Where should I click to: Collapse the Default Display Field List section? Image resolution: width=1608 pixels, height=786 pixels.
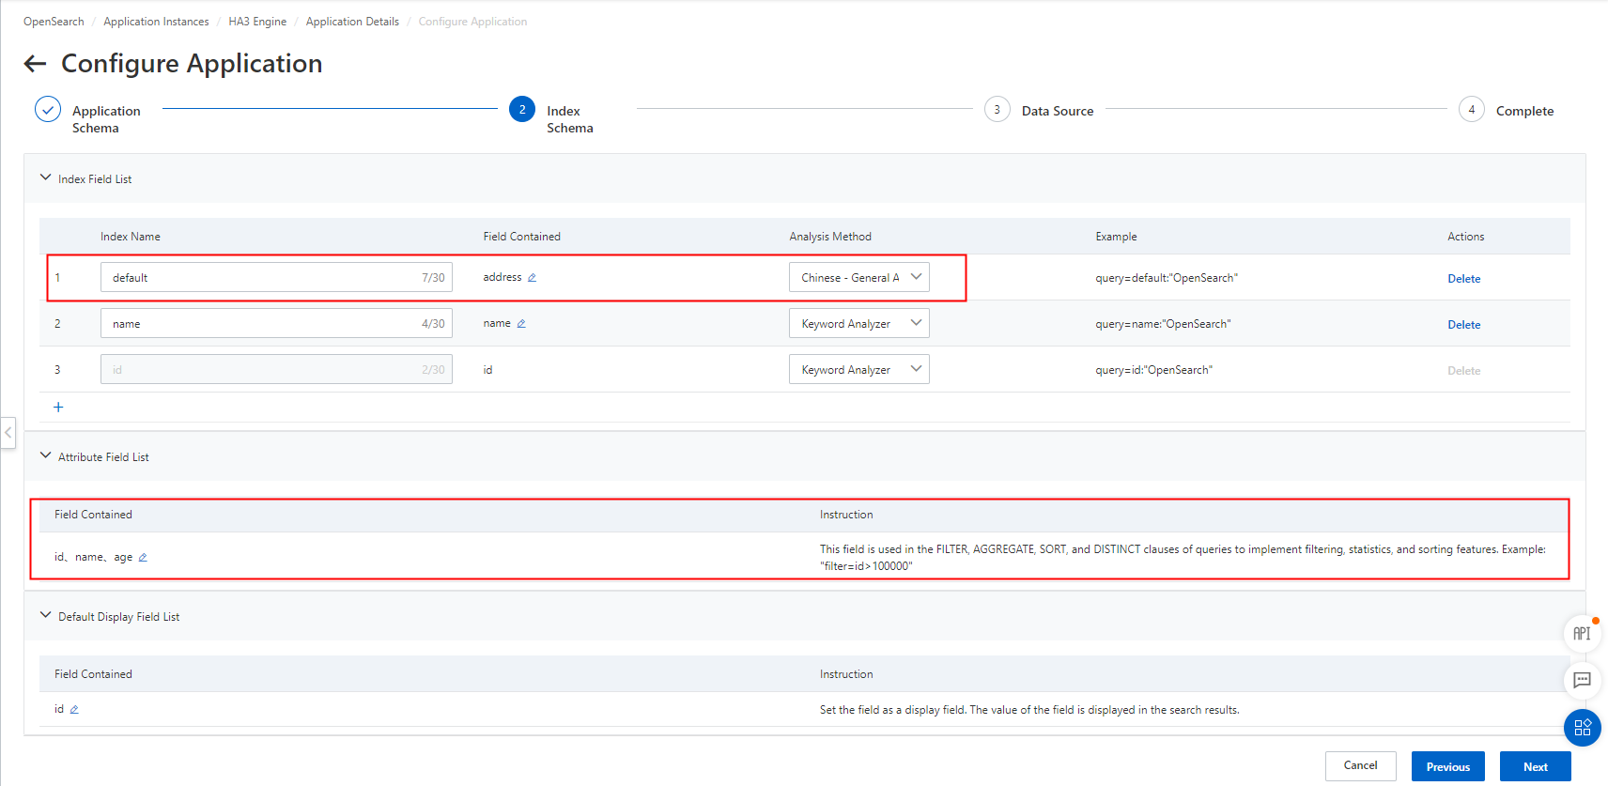pyautogui.click(x=45, y=615)
